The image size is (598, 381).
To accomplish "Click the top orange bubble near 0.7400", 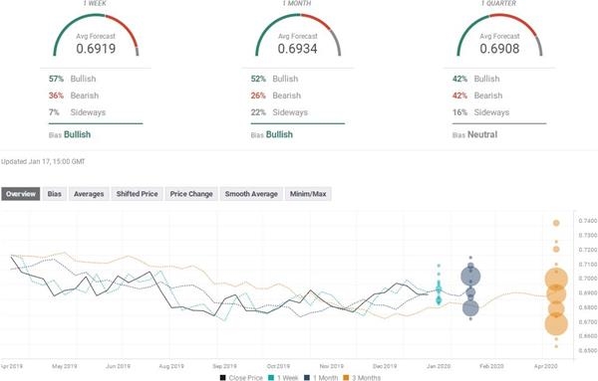I will tap(556, 223).
